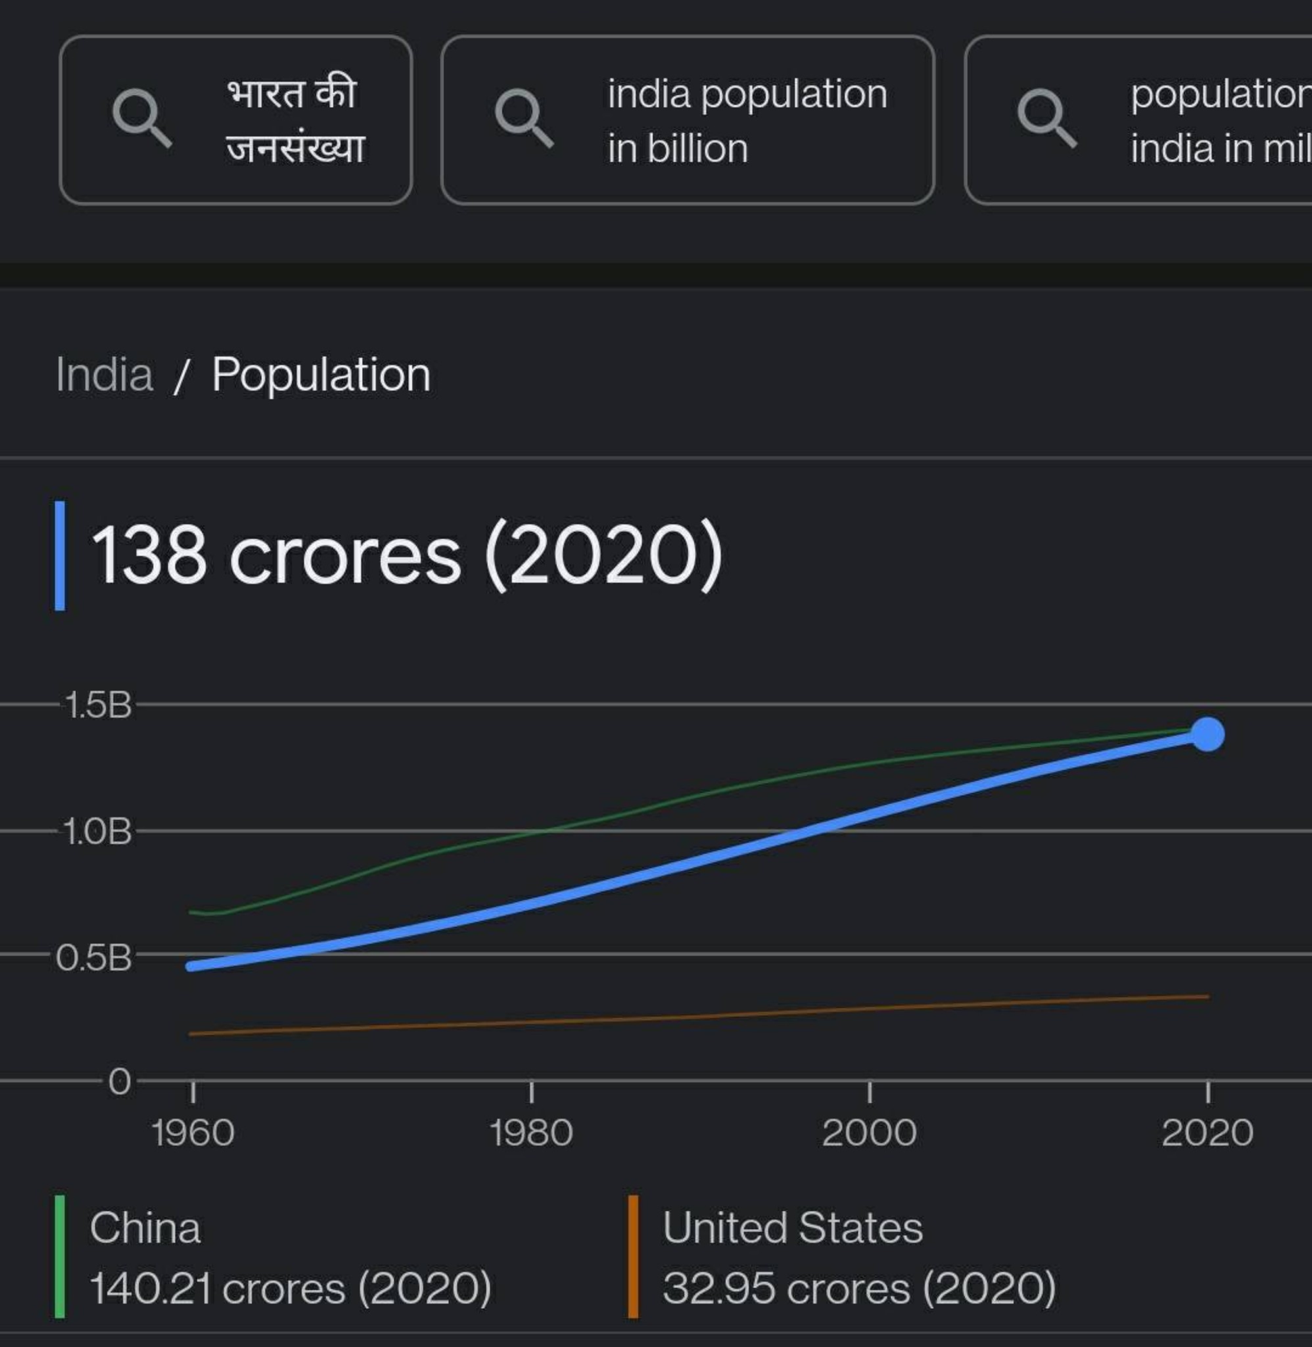Select Population breadcrumb label

pos(321,376)
